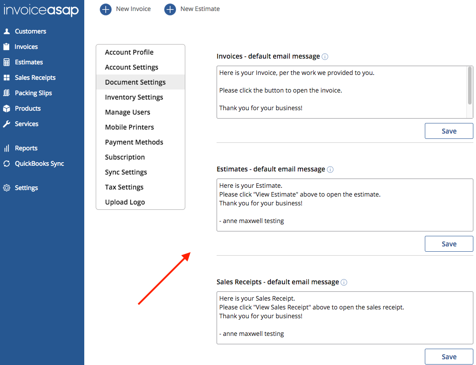The width and height of the screenshot is (476, 365).
Task: Click info icon beside Invoices default email message
Action: pyautogui.click(x=325, y=56)
